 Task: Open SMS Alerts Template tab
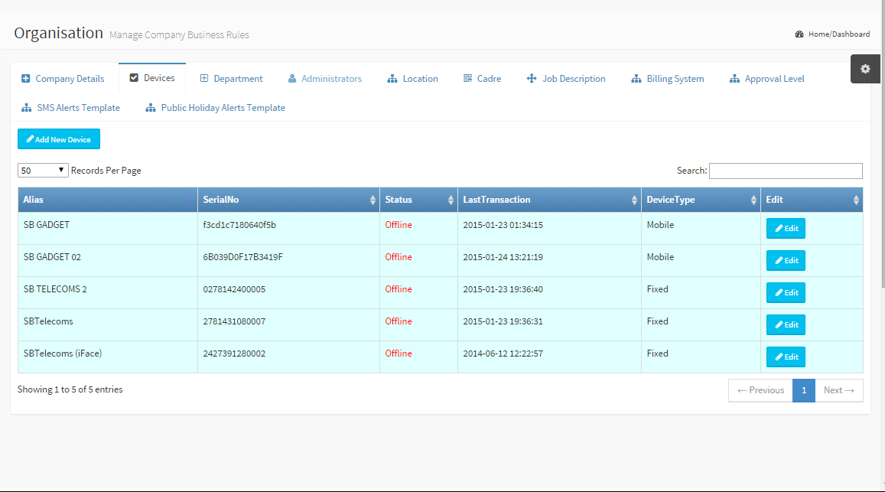(70, 108)
